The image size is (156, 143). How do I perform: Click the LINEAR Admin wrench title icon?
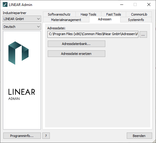[x=5, y=4]
